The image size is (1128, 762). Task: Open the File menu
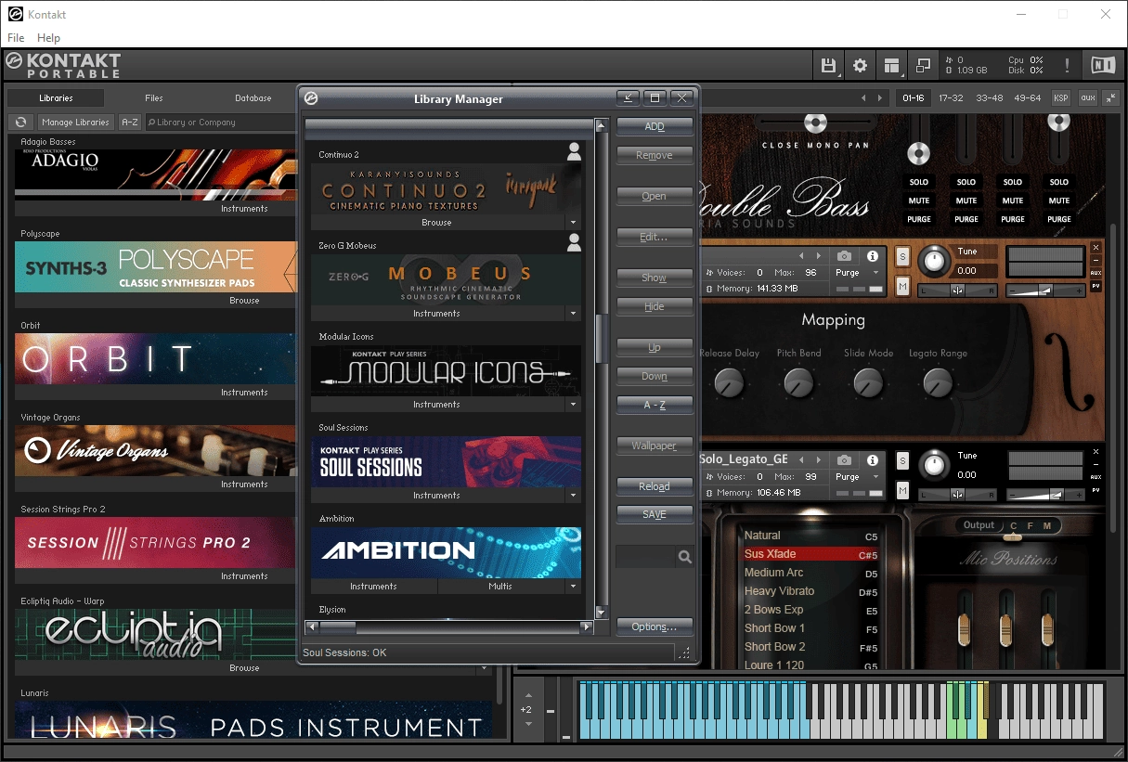(x=16, y=38)
